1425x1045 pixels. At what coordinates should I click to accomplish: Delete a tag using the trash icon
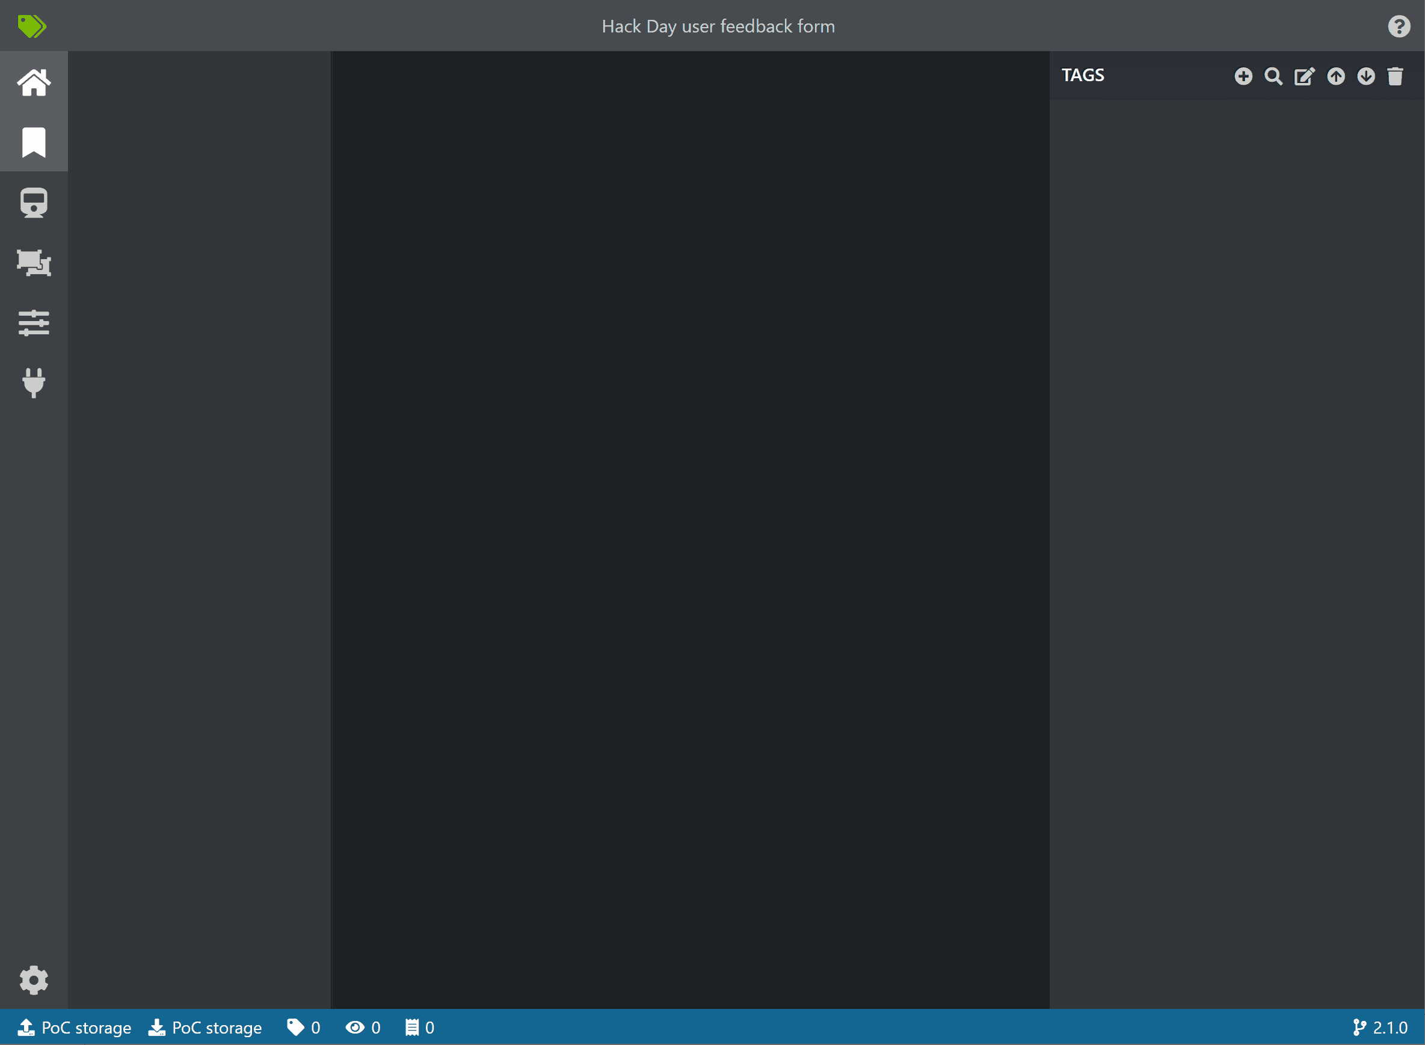click(1396, 76)
